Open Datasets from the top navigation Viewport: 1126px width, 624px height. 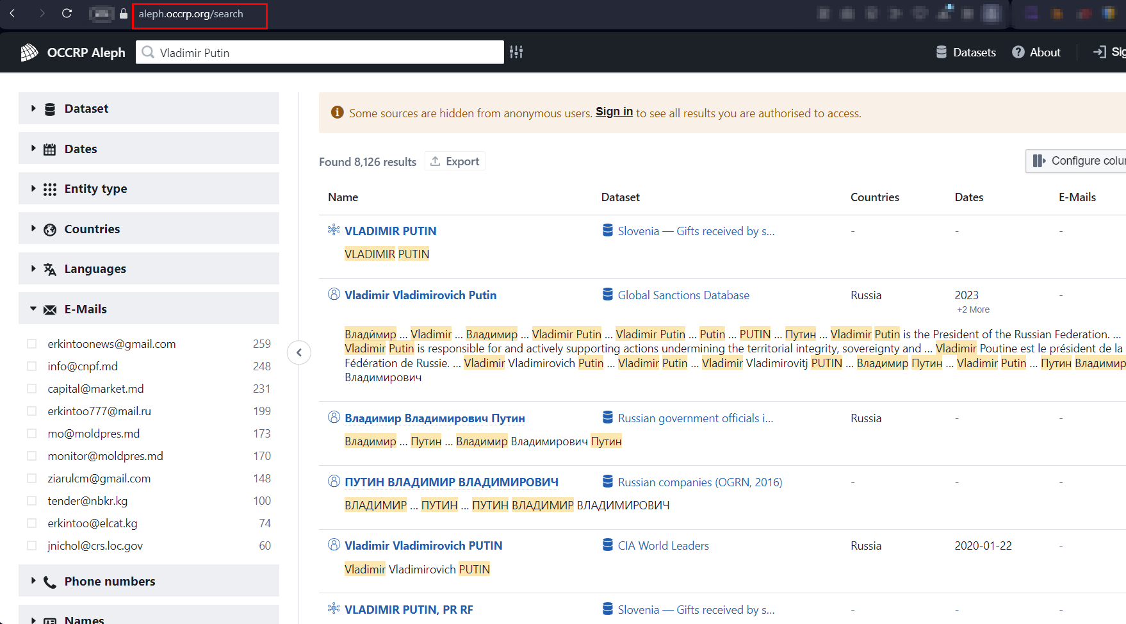click(x=966, y=53)
